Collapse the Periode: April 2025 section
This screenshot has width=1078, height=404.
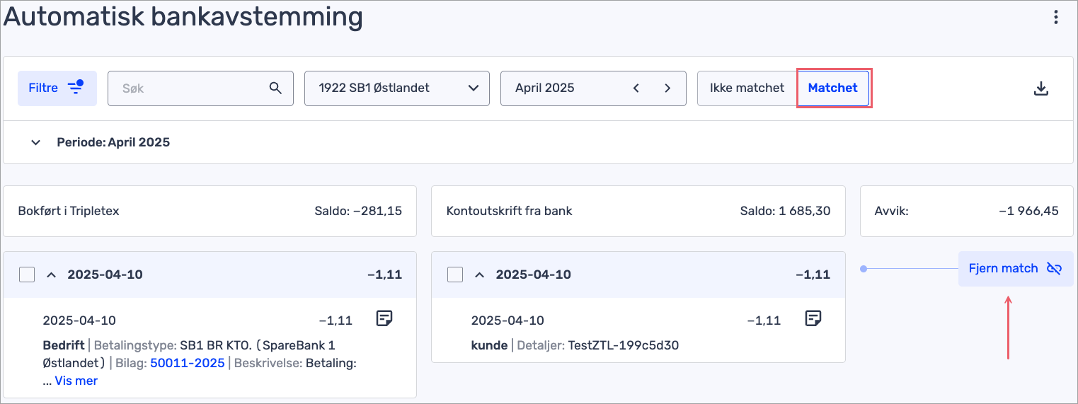pos(35,142)
